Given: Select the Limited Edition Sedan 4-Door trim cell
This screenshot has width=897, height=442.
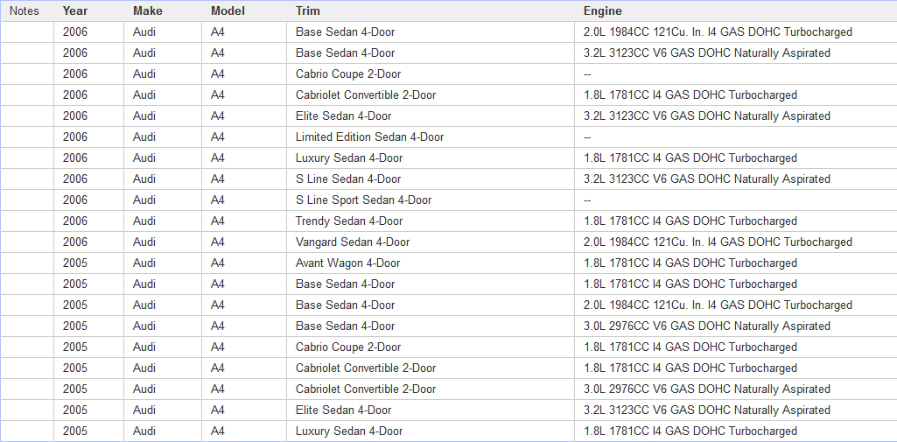Looking at the screenshot, I should pos(369,137).
